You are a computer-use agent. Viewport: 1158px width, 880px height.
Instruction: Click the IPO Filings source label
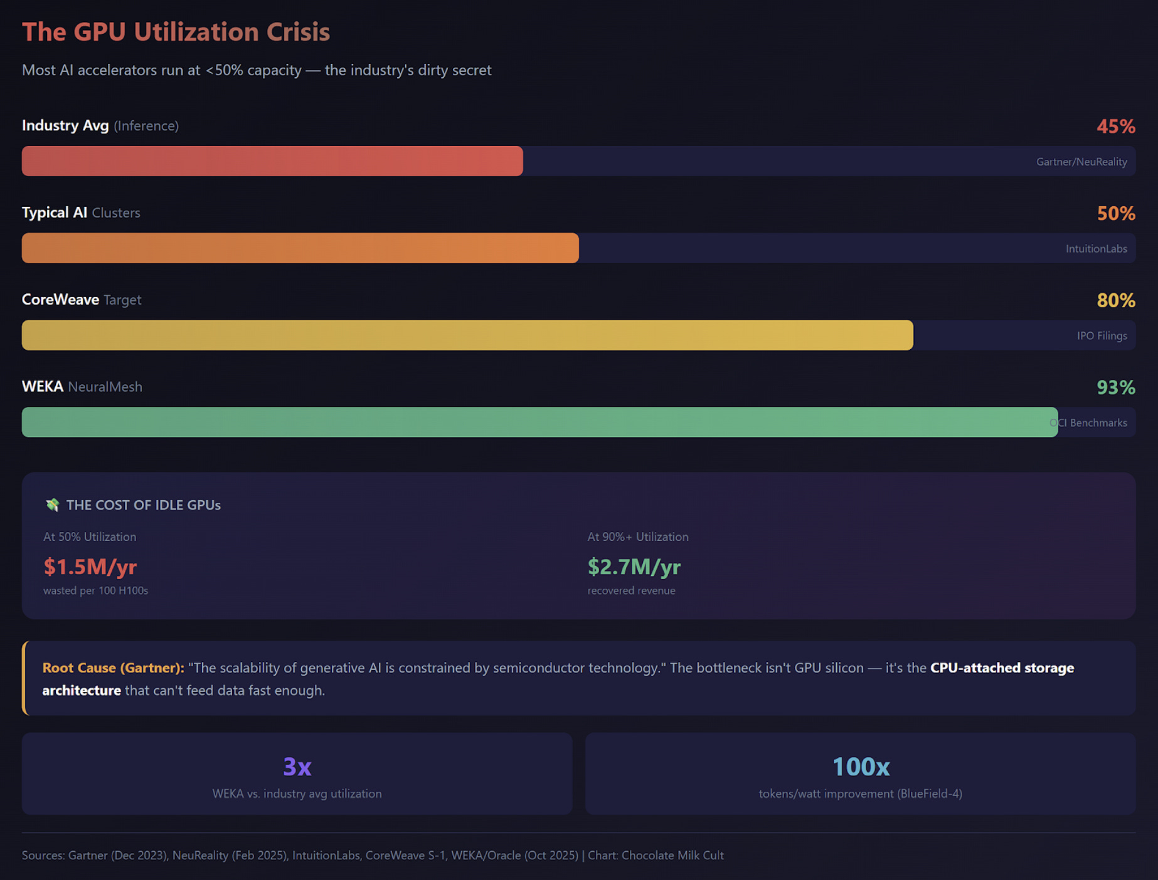[x=1102, y=336]
